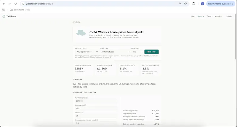
Task: Click the Deposit required £71,250 value
Action: 156,114
